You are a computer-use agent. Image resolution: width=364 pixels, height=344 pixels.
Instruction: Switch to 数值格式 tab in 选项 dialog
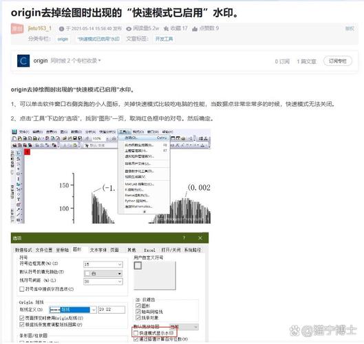click(23, 250)
